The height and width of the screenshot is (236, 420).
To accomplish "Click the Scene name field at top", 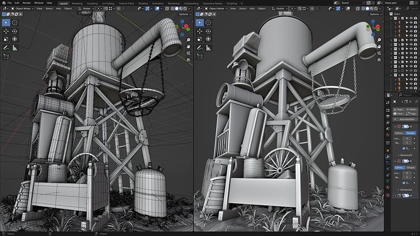I will (351, 2).
